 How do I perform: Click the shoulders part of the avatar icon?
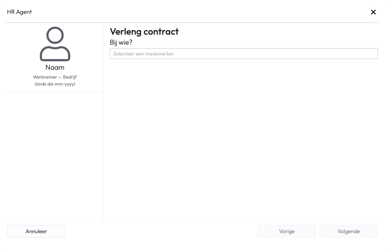click(x=55, y=53)
